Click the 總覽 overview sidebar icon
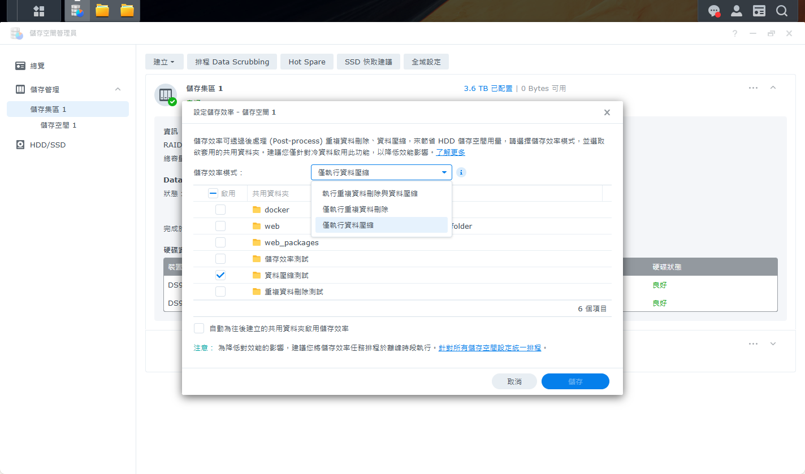The width and height of the screenshot is (805, 474). point(20,66)
